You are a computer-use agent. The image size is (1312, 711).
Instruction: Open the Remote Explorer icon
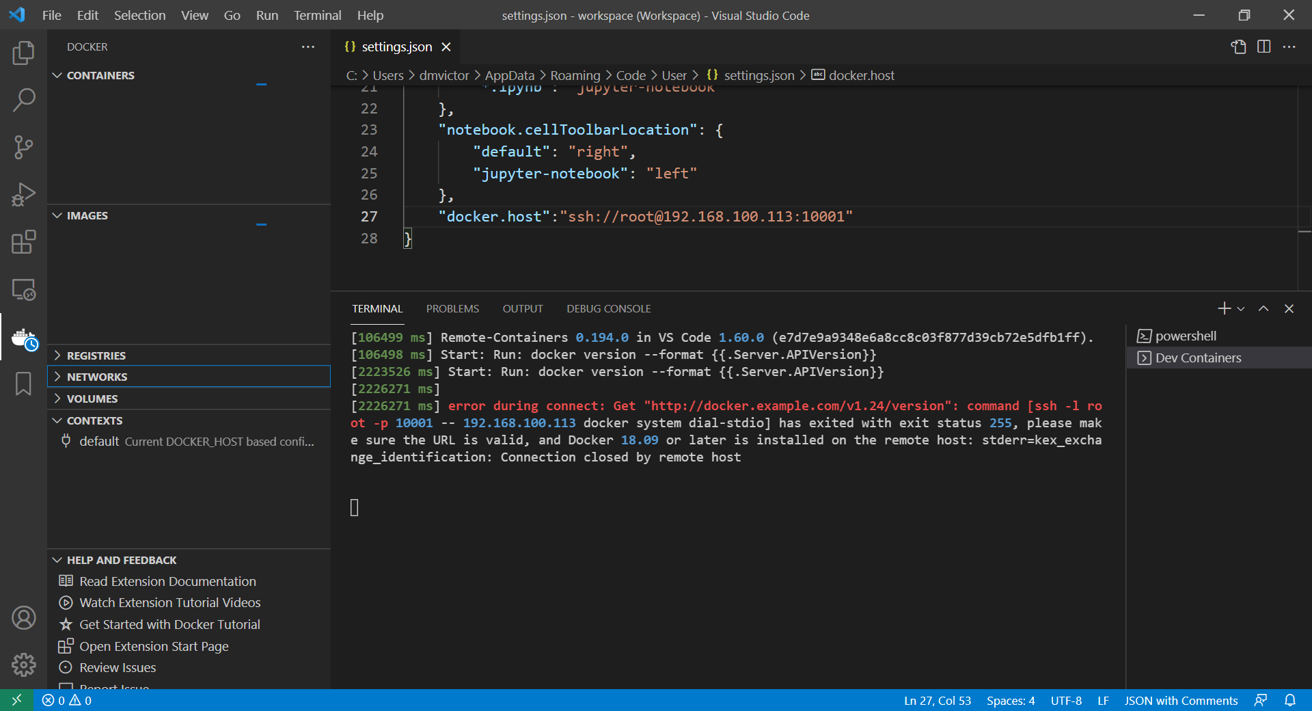pos(23,289)
